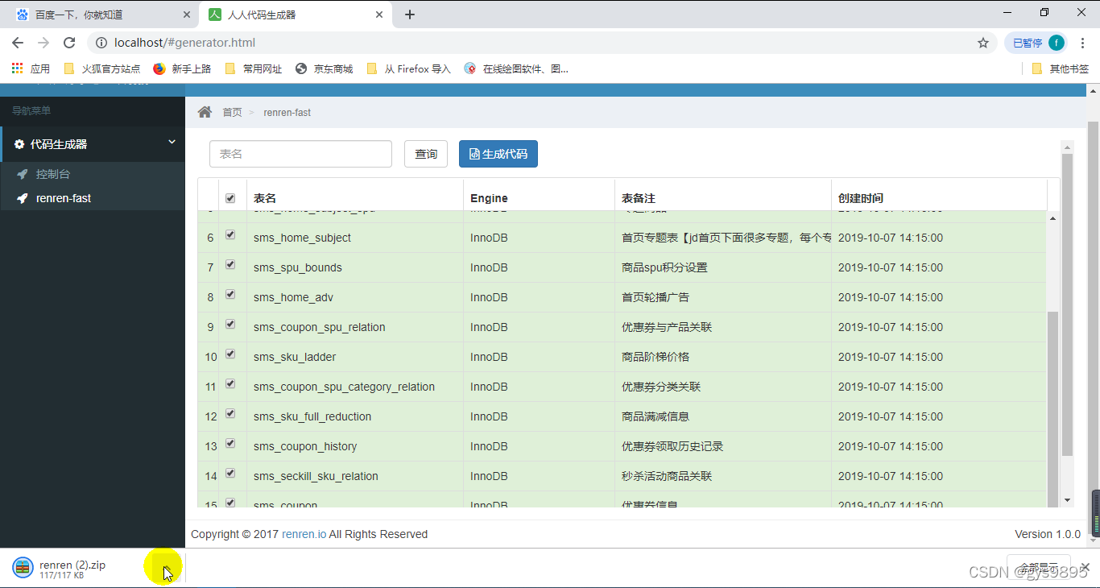Open the Chrome menu three-dots icon

pyautogui.click(x=1082, y=43)
